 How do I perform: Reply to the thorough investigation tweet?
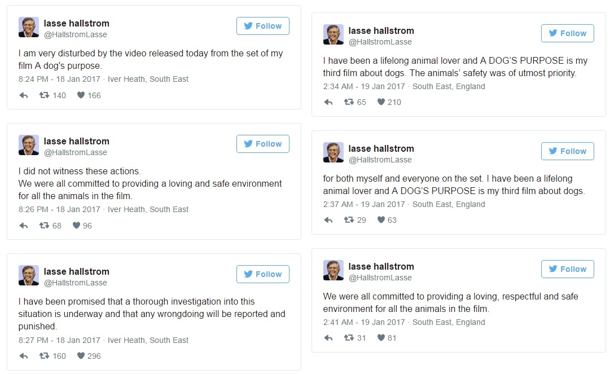coord(24,356)
